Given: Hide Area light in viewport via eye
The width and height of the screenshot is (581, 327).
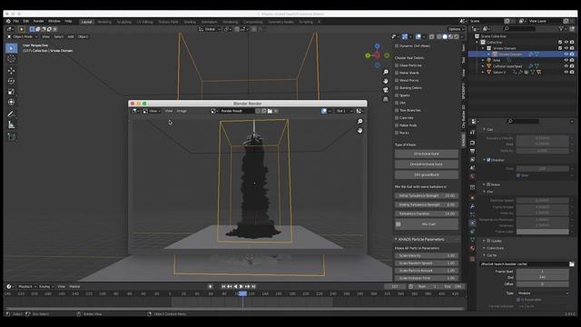Looking at the screenshot, I should (x=566, y=60).
